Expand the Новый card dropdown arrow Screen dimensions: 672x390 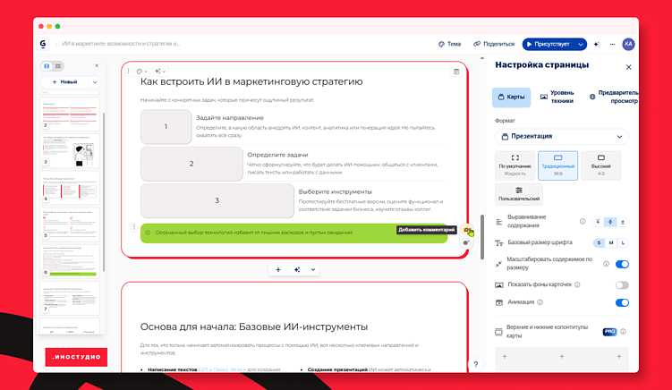(95, 82)
